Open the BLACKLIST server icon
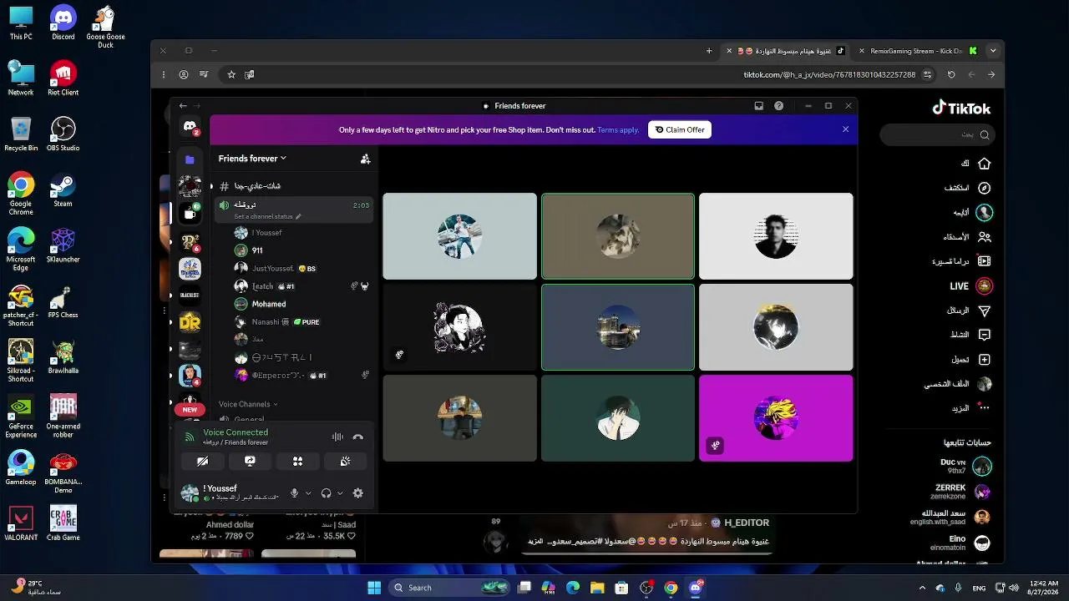The image size is (1069, 601). (190, 295)
